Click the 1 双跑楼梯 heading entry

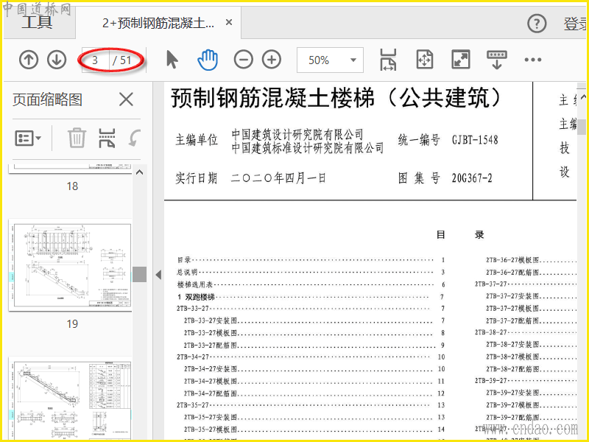tap(310, 297)
